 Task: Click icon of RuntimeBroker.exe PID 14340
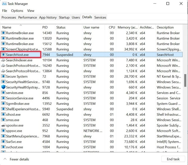click(x=3, y=33)
